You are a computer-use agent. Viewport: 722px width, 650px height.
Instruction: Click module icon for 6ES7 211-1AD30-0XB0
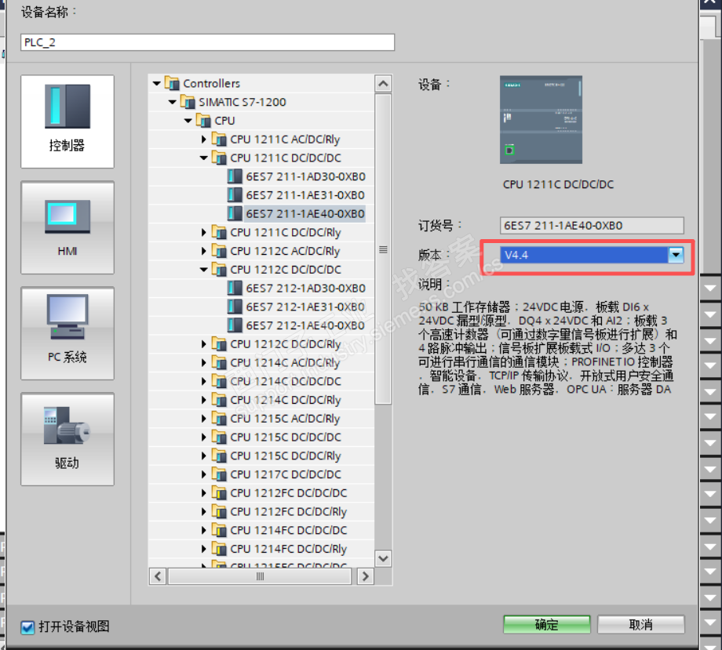(x=235, y=176)
